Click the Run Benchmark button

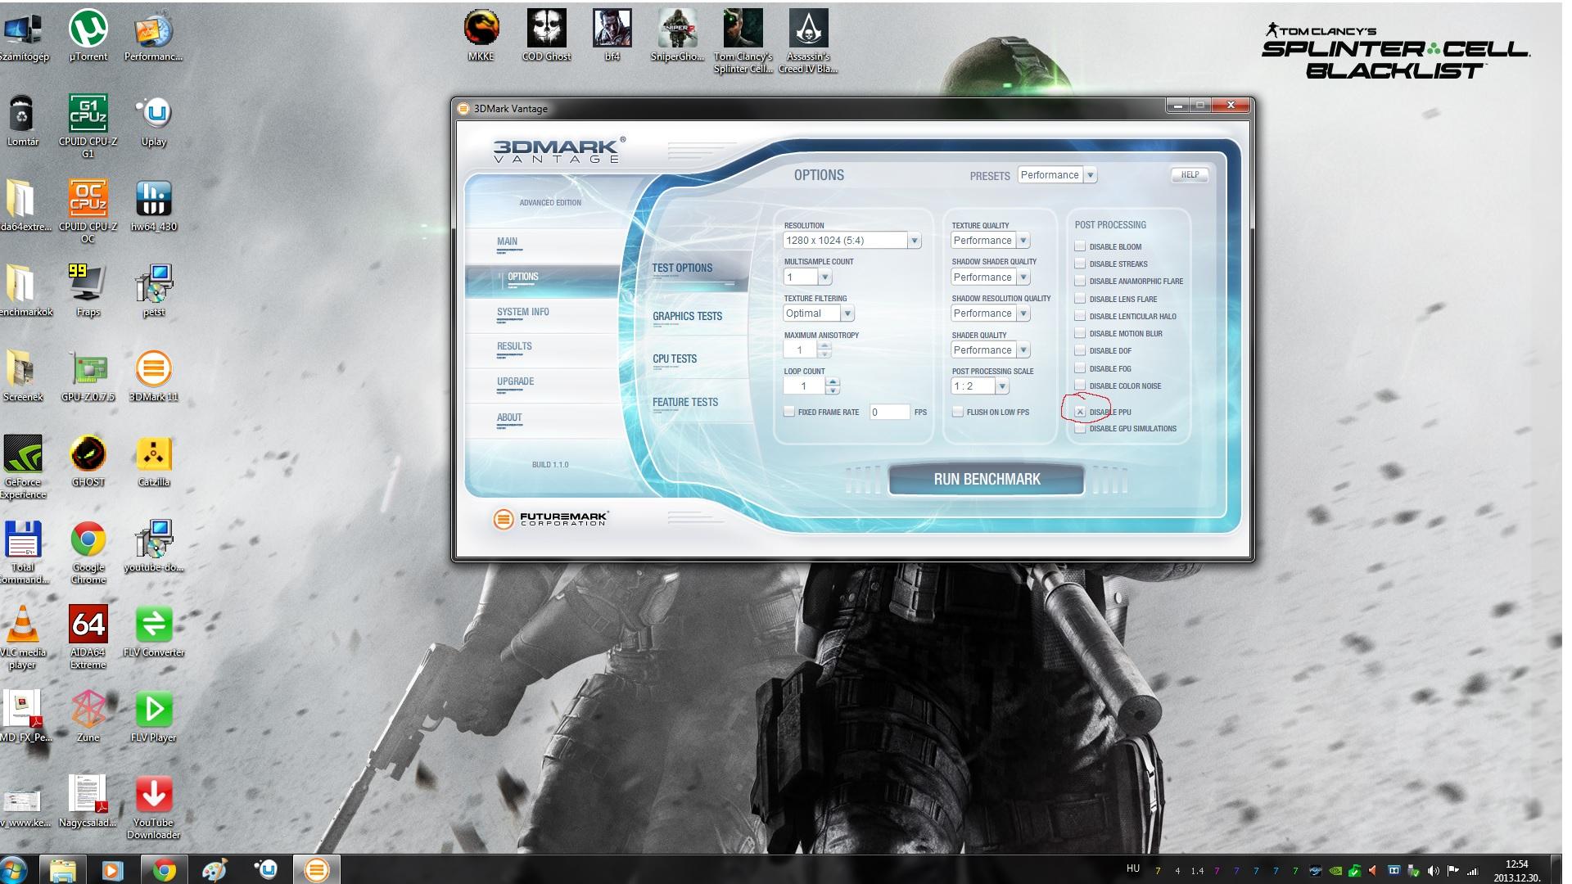point(987,480)
